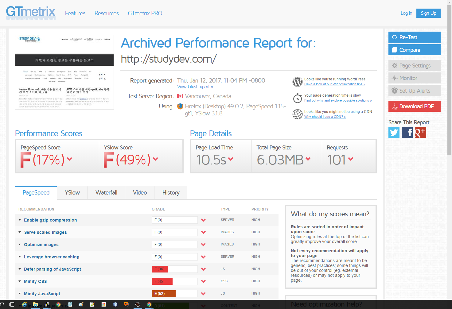Click the CDN globe icon

297,114
